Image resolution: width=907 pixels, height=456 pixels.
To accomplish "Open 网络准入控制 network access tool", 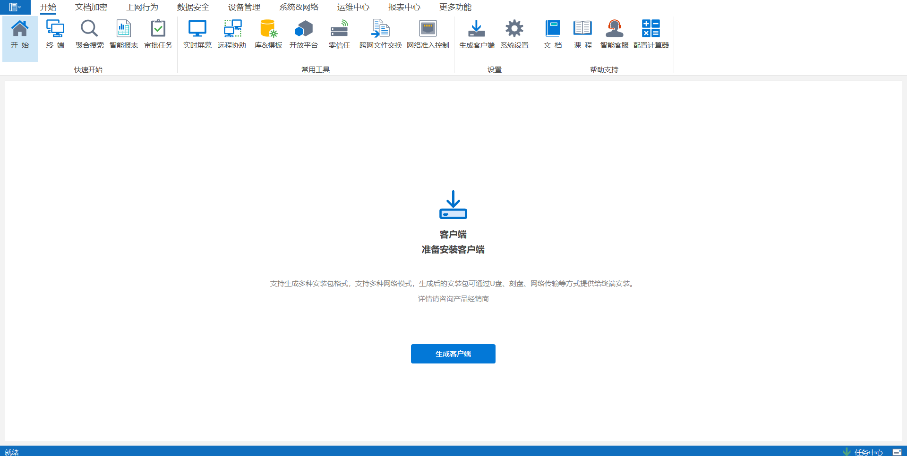I will [x=428, y=29].
